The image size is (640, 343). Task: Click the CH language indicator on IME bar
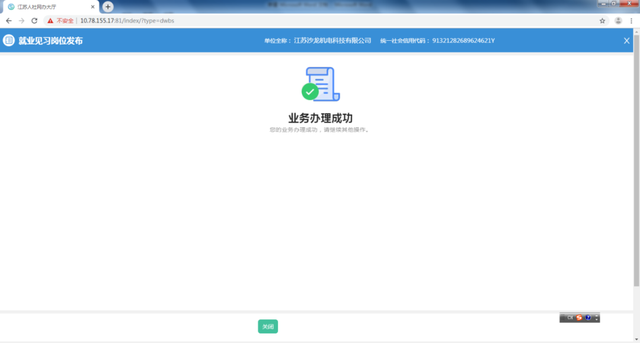coord(569,318)
